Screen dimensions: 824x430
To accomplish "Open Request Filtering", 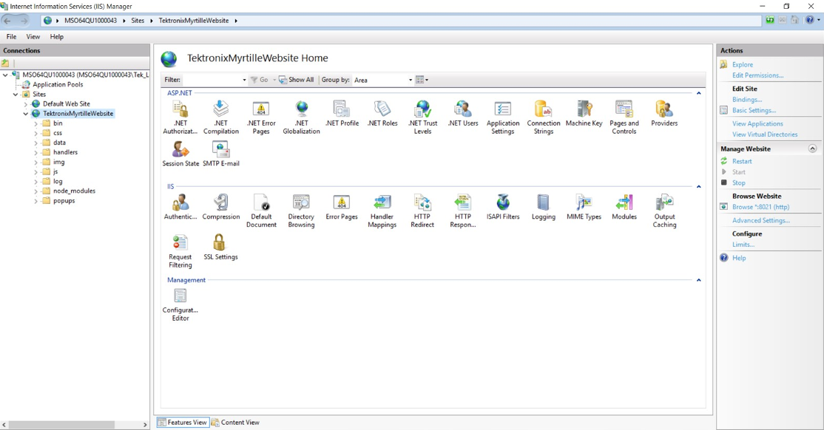I will (x=180, y=245).
